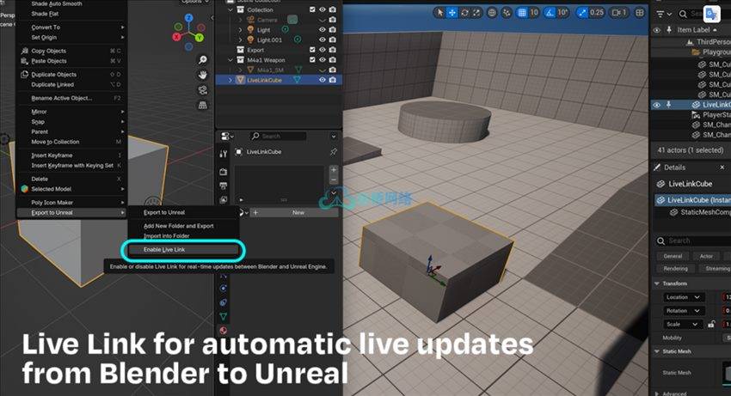Click the camera speed icon in Unreal toolbar
This screenshot has height=396, width=731.
(617, 13)
